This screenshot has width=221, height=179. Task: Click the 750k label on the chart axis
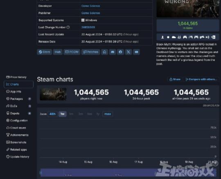(213, 128)
